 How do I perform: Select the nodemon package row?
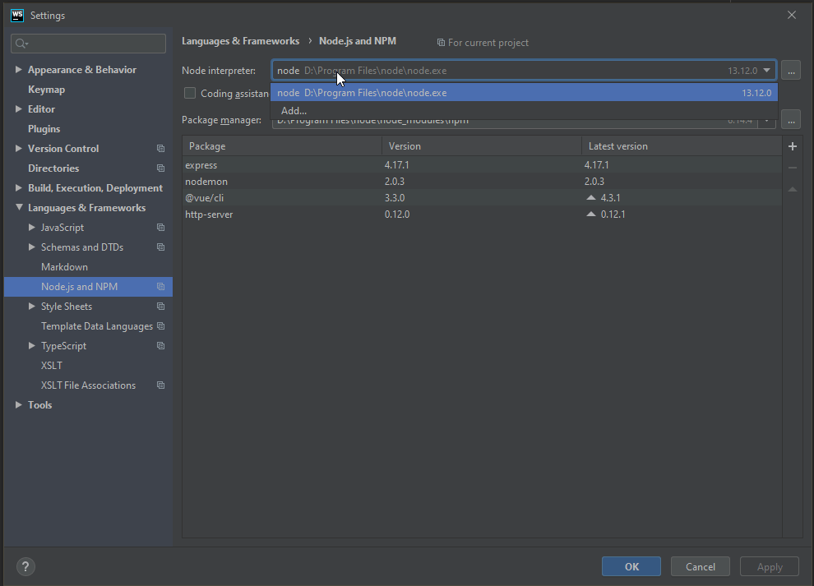click(x=482, y=182)
